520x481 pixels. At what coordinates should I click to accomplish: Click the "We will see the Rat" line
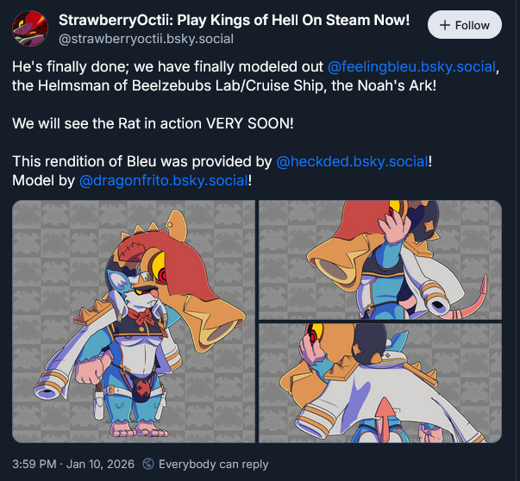tap(153, 123)
